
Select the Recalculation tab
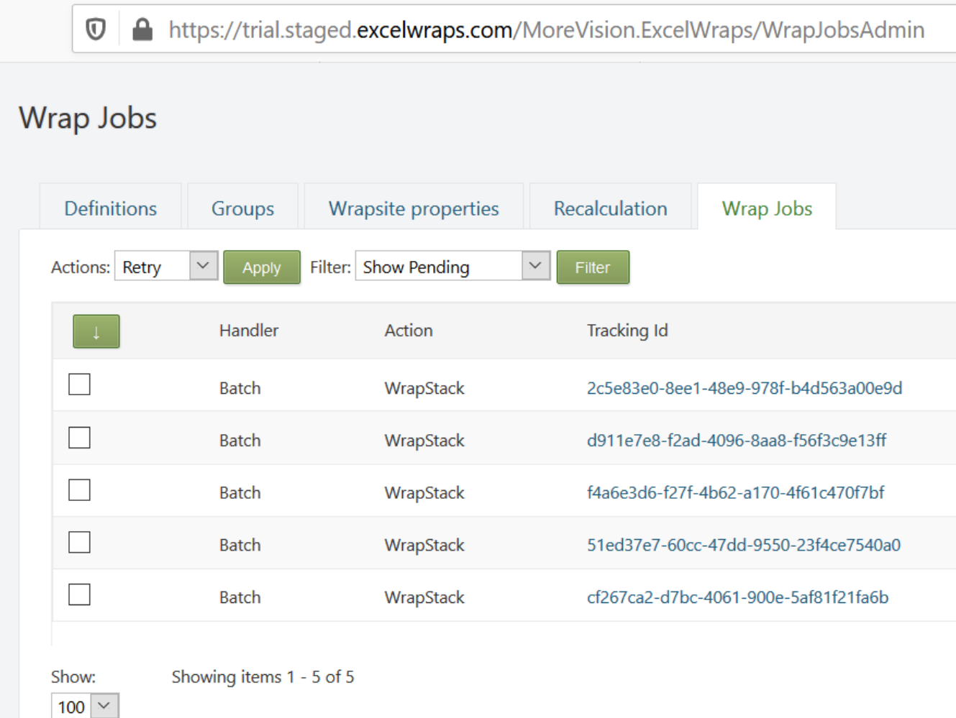tap(610, 208)
